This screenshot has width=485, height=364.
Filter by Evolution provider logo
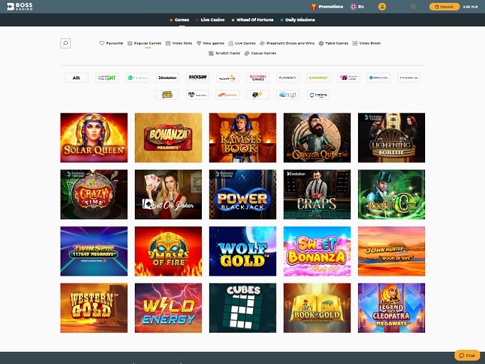pos(168,78)
